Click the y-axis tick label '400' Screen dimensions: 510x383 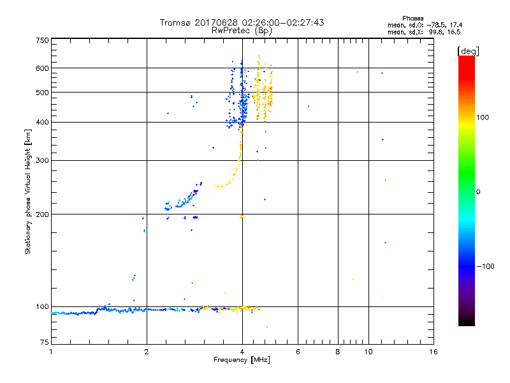43,123
